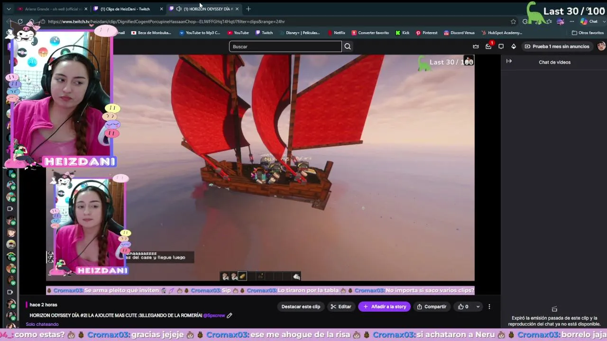This screenshot has height=341, width=607.
Task: Open the browser extensions puzzle icon
Action: (524, 21)
